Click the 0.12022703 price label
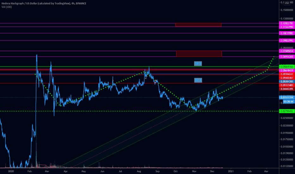This screenshot has height=174, width=295. (x=287, y=23)
